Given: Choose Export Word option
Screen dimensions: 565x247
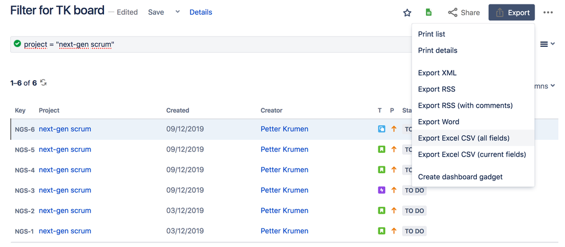Looking at the screenshot, I should 473,121.
